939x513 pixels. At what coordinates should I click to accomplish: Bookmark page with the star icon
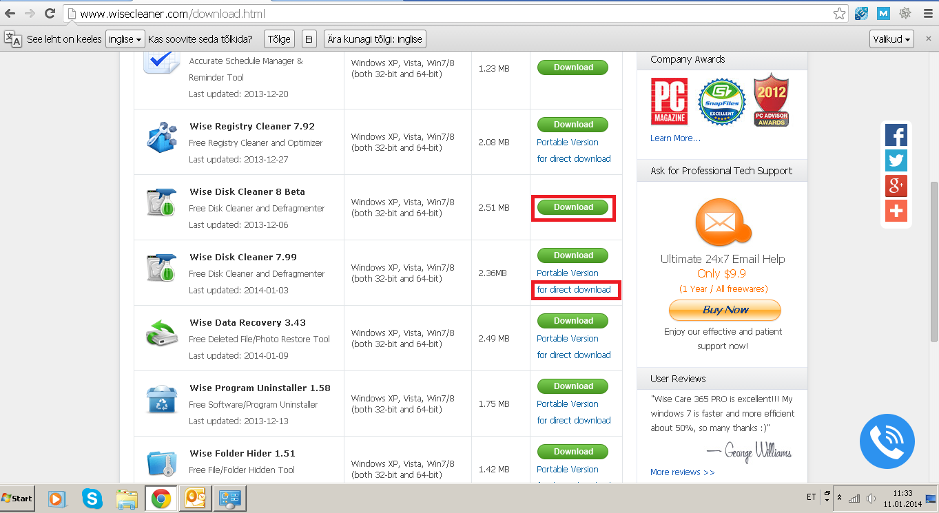[839, 13]
